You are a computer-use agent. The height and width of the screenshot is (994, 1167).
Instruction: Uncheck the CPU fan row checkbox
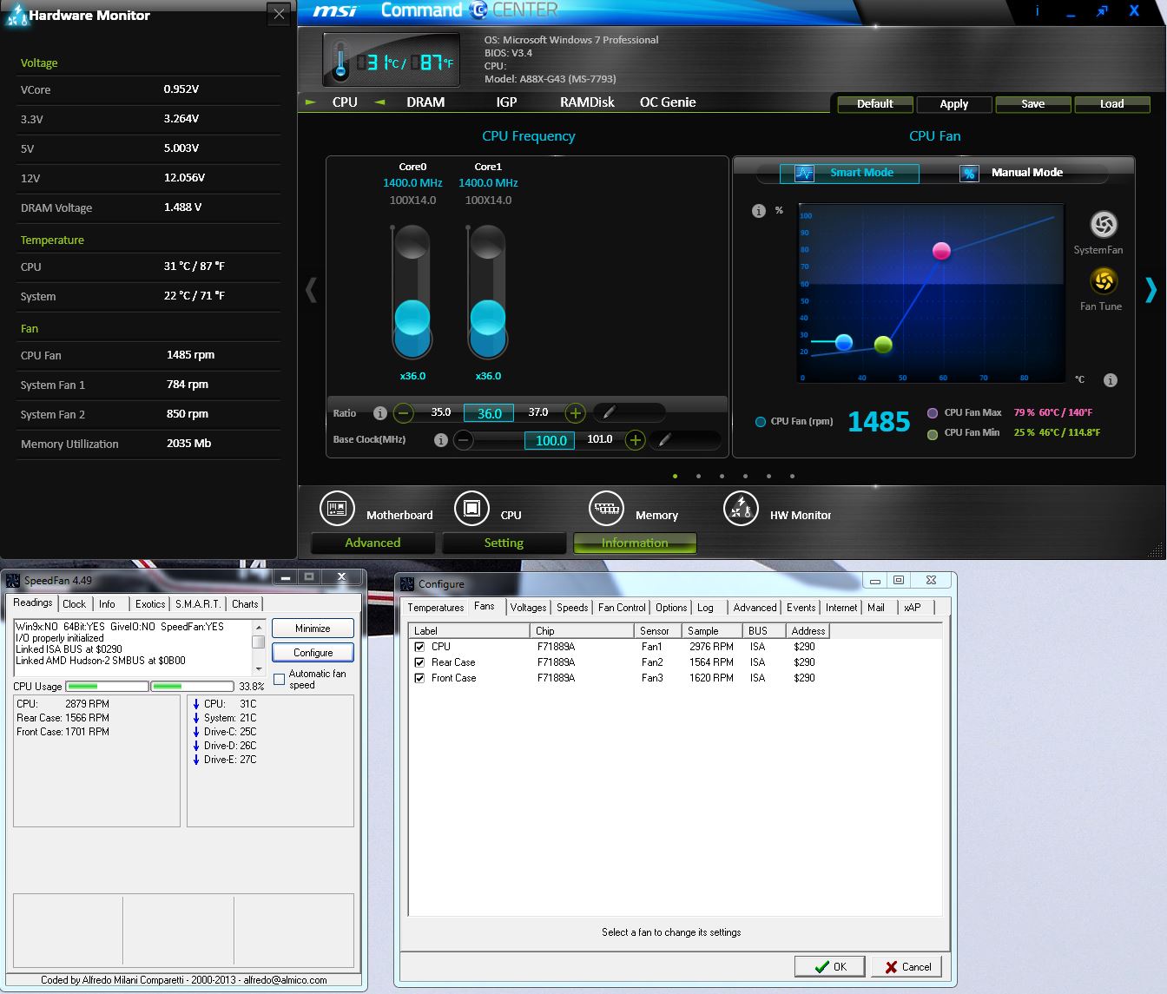[419, 647]
